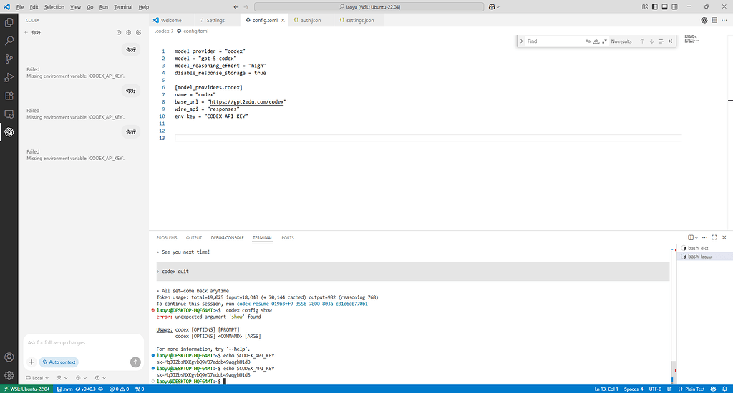This screenshot has height=393, width=733.
Task: Close the config.toml tab
Action: [283, 20]
